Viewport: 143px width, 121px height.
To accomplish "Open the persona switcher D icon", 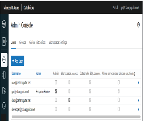I will tap(4, 41).
